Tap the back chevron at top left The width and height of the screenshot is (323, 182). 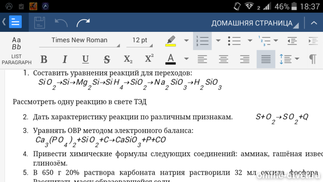click(4, 22)
